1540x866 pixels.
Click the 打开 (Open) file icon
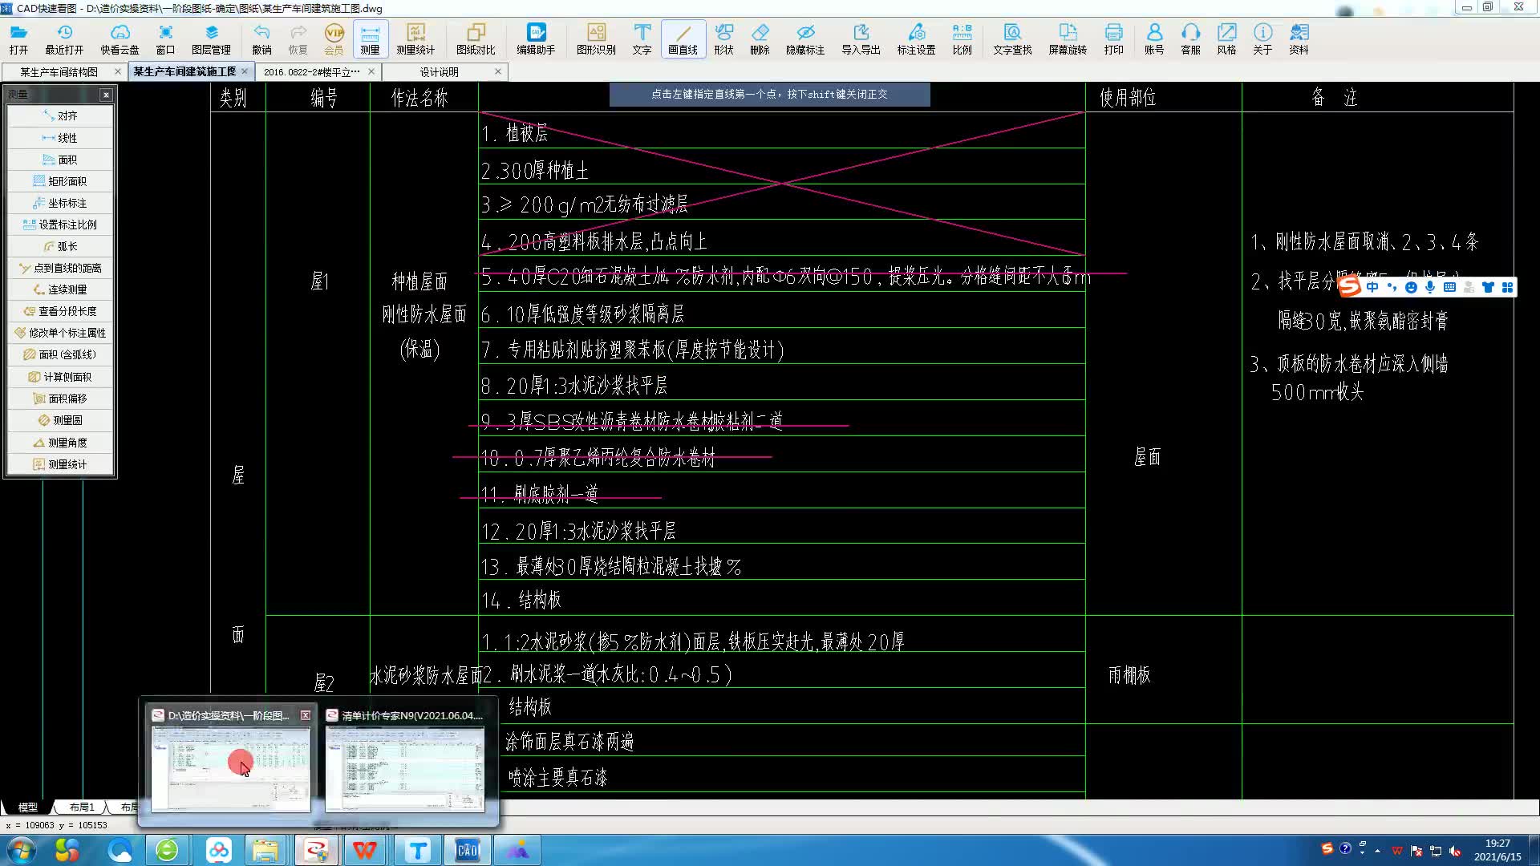pos(18,38)
